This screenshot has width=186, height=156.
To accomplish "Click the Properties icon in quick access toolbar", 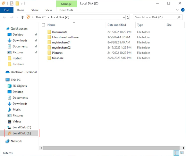I will tap(12, 4).
